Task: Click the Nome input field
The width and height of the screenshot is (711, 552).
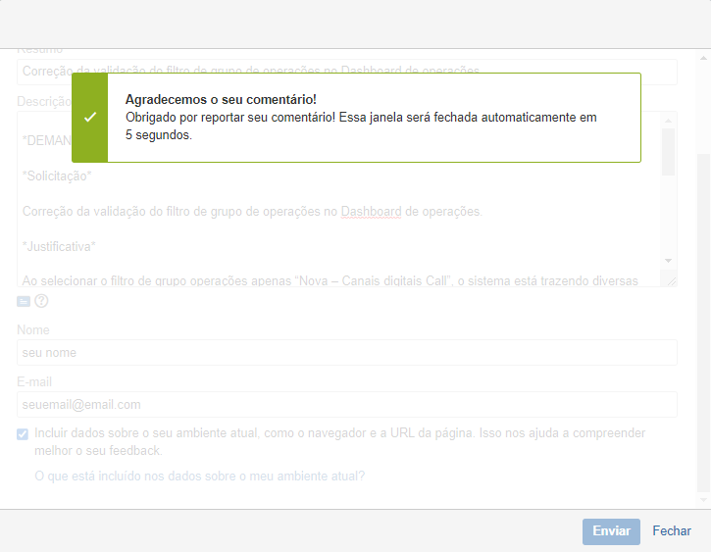Action: (x=347, y=353)
